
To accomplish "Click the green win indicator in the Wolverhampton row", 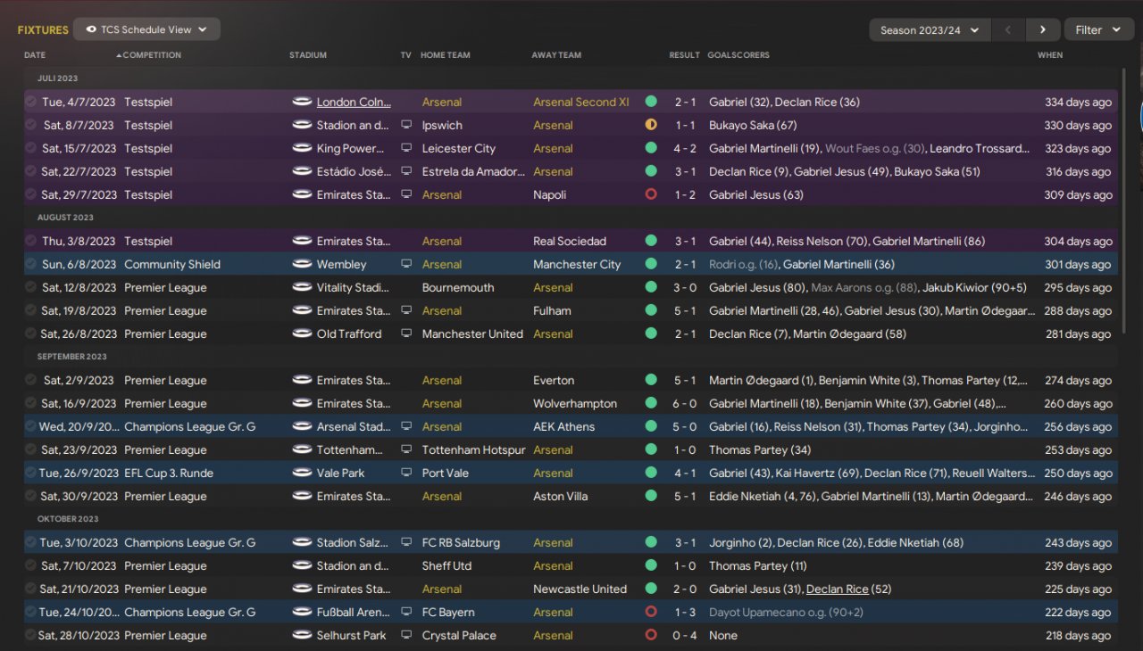I will 651,403.
